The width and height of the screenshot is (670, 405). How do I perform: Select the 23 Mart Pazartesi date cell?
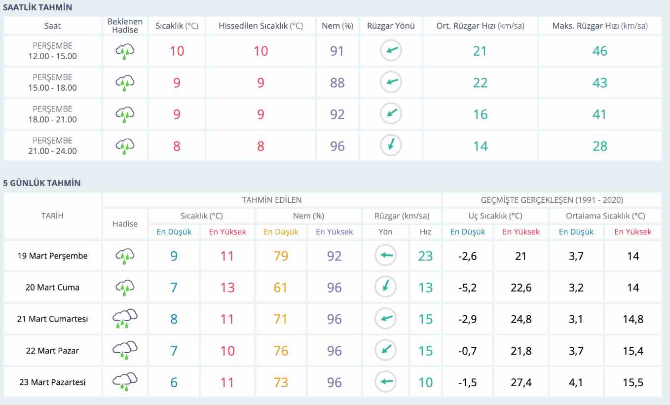(52, 382)
